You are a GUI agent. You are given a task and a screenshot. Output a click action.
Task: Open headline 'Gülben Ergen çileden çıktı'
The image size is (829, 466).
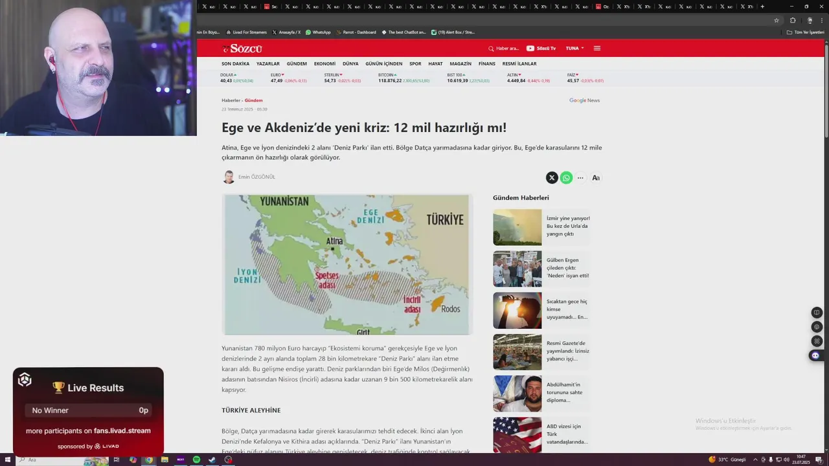[x=567, y=267]
